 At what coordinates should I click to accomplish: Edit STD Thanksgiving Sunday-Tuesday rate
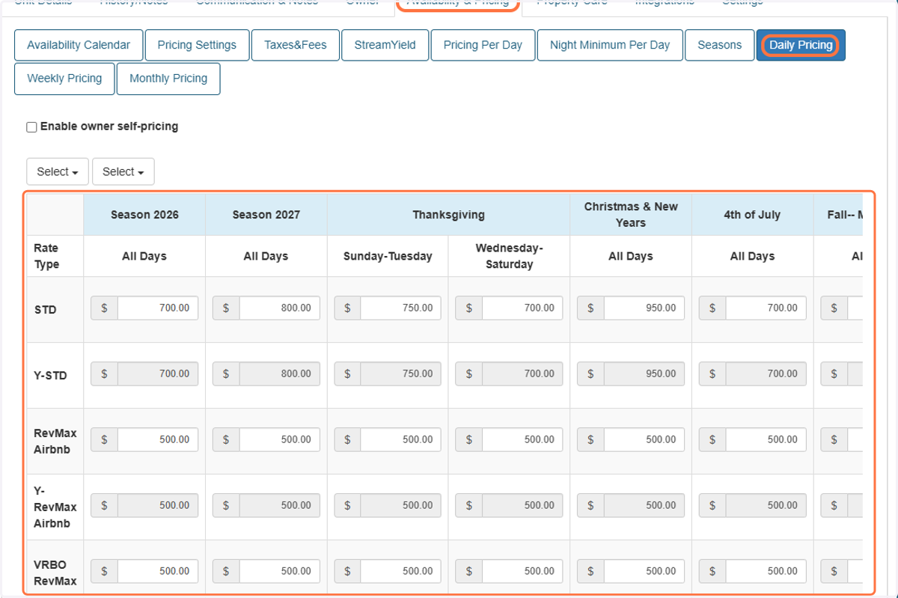(401, 308)
